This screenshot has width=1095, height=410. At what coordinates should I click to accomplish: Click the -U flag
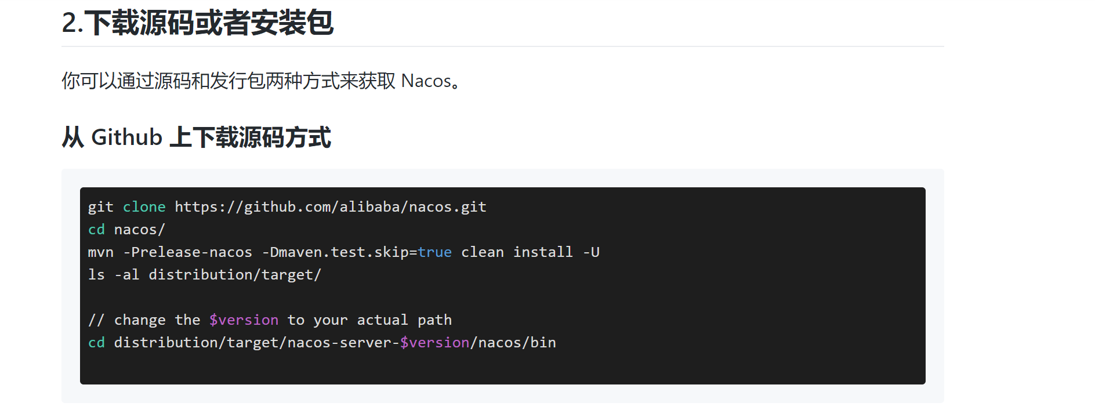[591, 252]
